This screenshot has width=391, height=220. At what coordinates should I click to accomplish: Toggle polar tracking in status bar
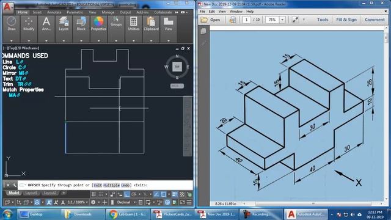[134, 194]
